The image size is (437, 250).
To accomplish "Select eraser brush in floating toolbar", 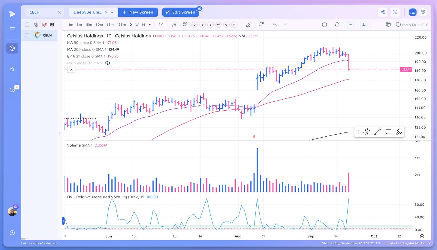I will 399,132.
